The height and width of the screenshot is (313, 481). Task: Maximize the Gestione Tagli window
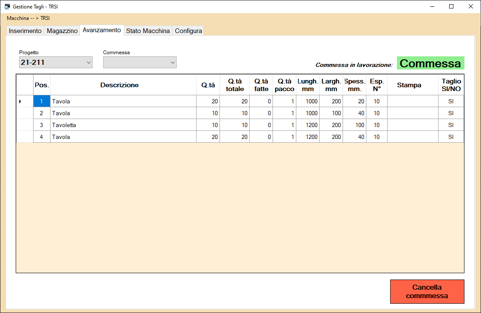pyautogui.click(x=451, y=6)
